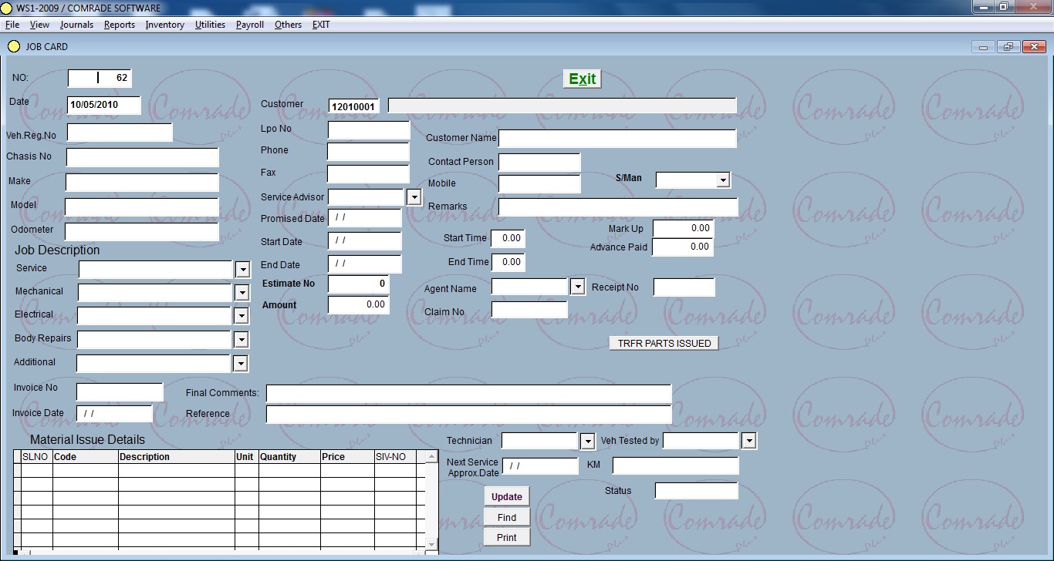Click the Claim No field

click(529, 310)
